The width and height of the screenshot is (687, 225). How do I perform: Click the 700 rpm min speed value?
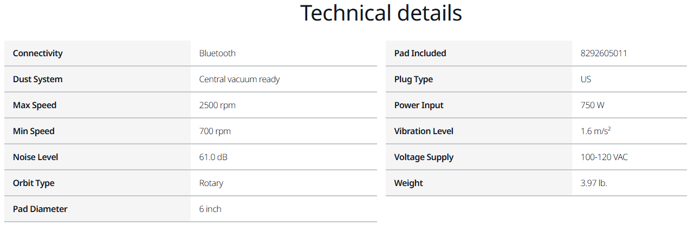[x=215, y=131]
